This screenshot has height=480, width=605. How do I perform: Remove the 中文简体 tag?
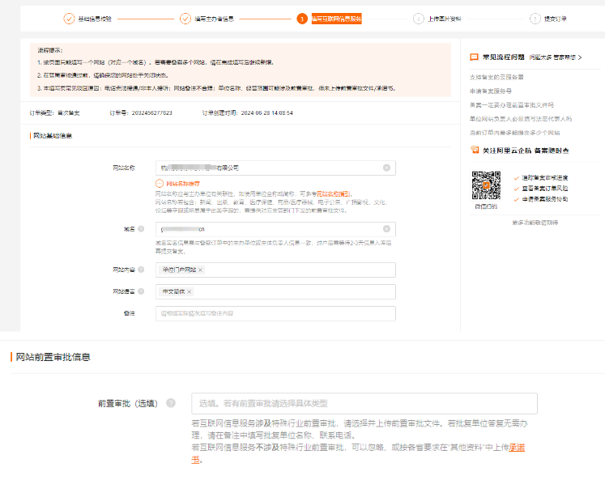(190, 292)
